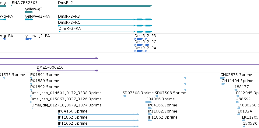
Task: Click the DmsR-2-PA protein glyph
Action: click(x=141, y=51)
